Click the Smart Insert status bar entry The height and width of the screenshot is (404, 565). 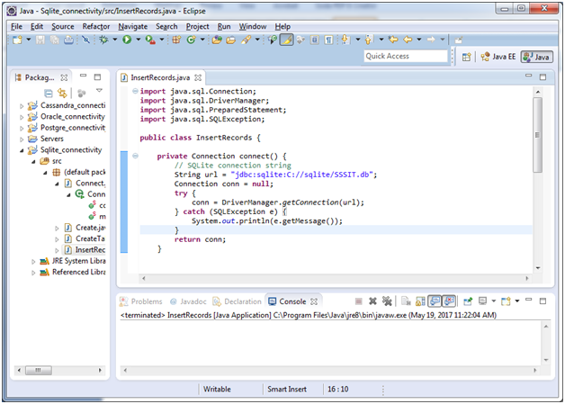click(287, 390)
